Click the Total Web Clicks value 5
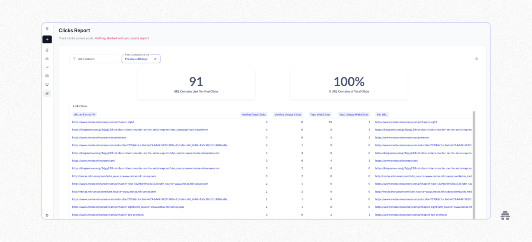 (331, 138)
